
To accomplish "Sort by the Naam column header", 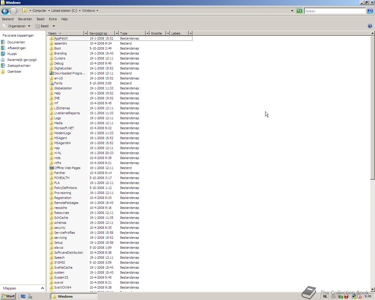I will tap(65, 33).
